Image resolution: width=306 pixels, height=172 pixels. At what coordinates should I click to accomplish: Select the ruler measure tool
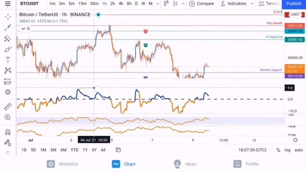pyautogui.click(x=8, y=107)
